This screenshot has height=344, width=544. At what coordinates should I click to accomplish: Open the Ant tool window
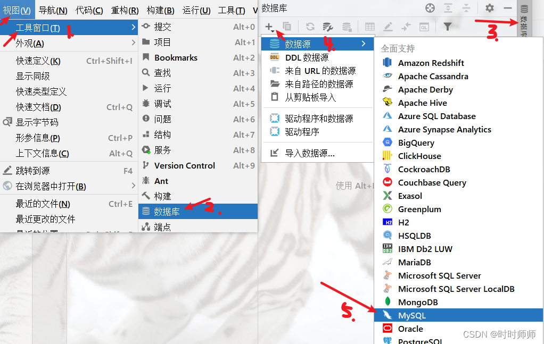(198, 181)
